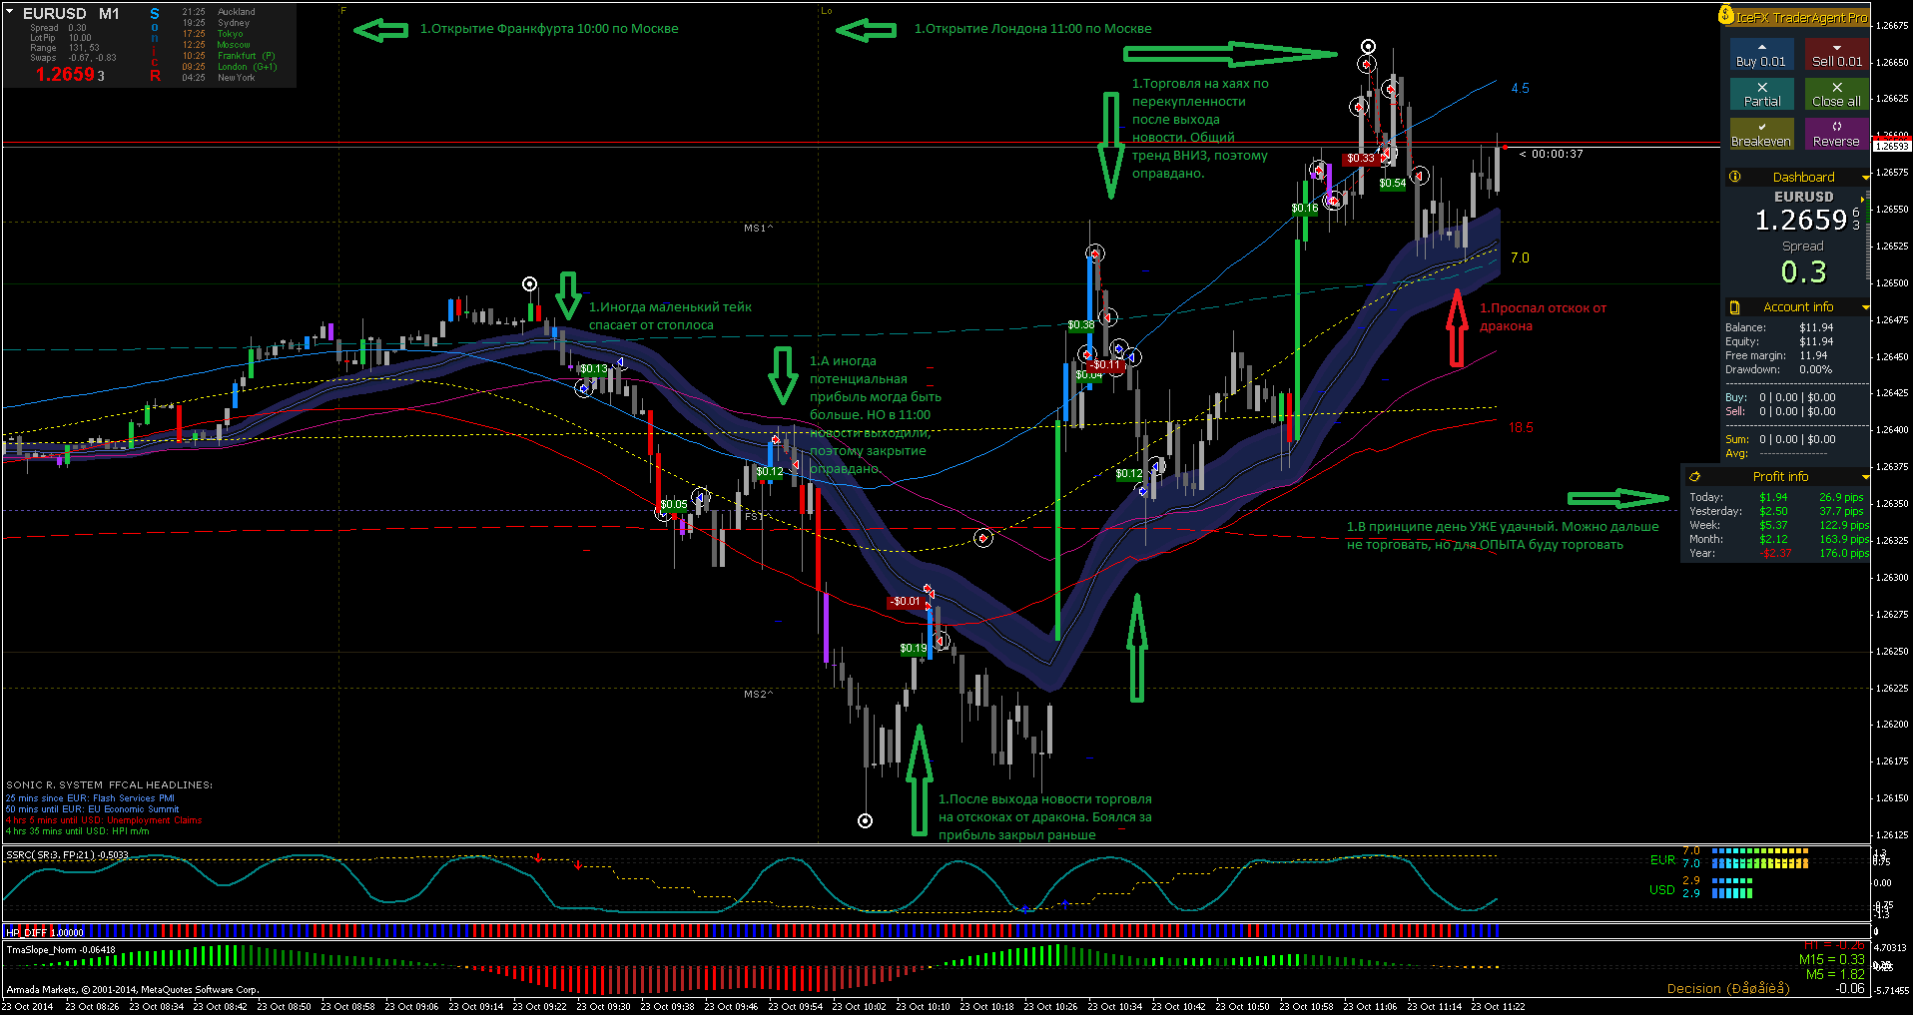Click the 23 Oct 10:02 time axis label

[x=859, y=1006]
